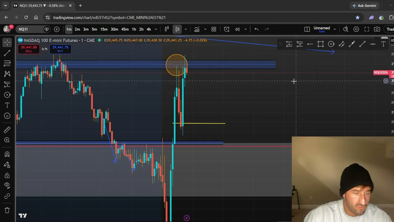Click the BUY 29,441.75 button
Viewport: 394px width, 222px height.
[x=60, y=49]
